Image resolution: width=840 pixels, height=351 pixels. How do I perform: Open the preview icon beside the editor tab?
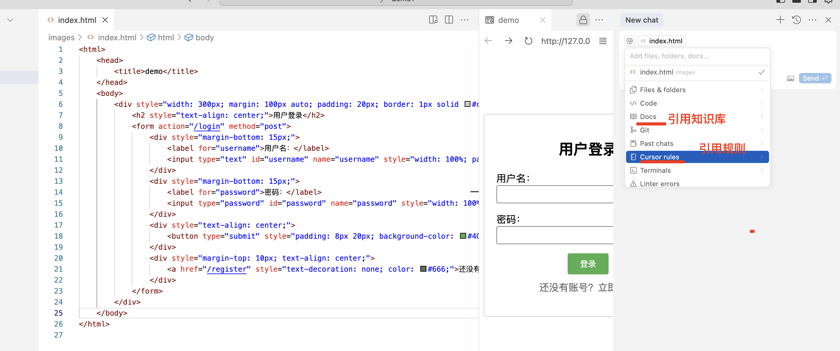point(433,20)
